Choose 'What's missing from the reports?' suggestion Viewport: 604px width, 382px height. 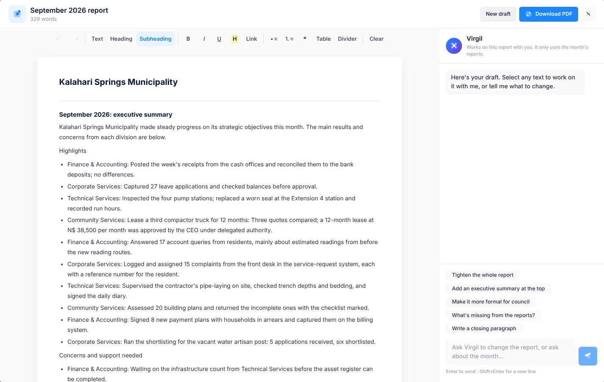(x=493, y=315)
